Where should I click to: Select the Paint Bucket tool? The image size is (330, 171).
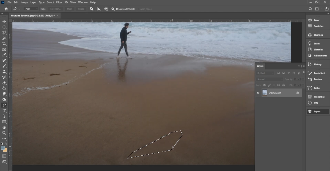[x=4, y=88]
